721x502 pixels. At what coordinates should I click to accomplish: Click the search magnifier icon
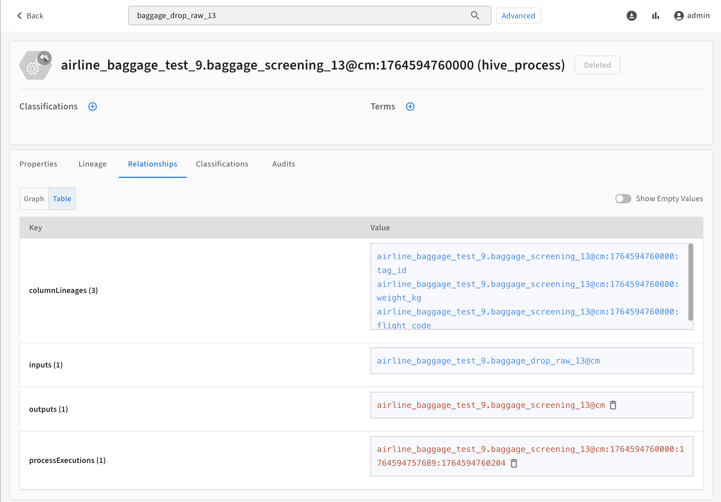coord(475,15)
